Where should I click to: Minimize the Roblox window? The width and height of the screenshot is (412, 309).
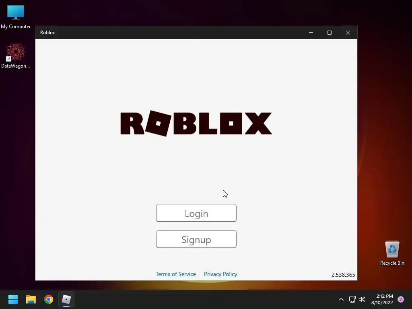pos(311,33)
